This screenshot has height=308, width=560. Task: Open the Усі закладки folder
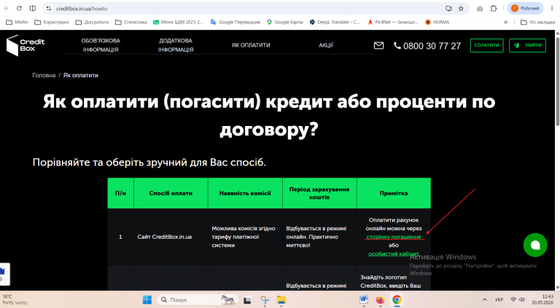click(x=538, y=22)
